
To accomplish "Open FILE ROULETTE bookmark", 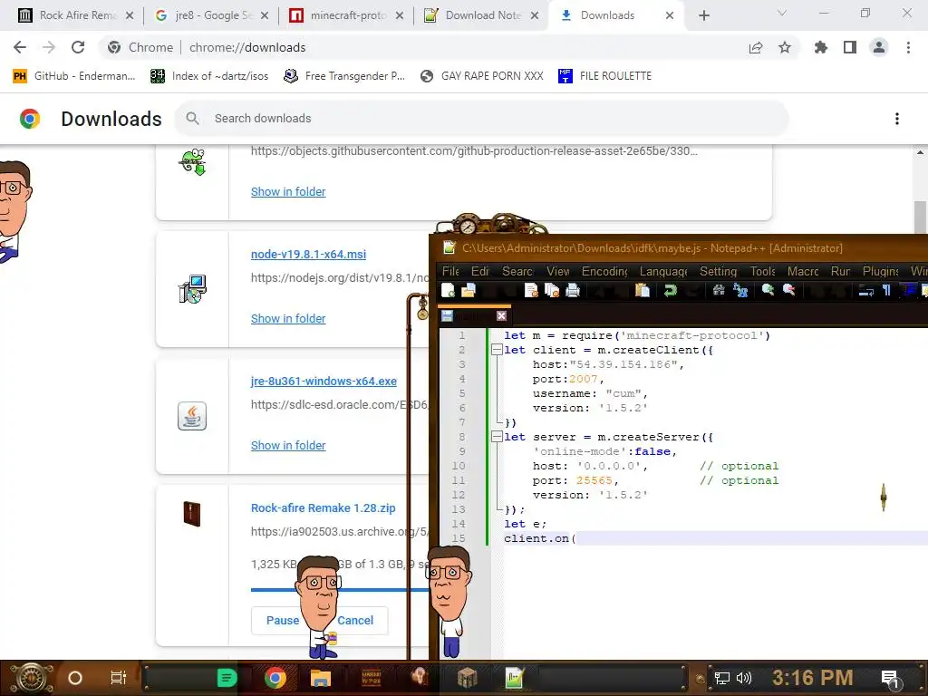I will [x=604, y=76].
